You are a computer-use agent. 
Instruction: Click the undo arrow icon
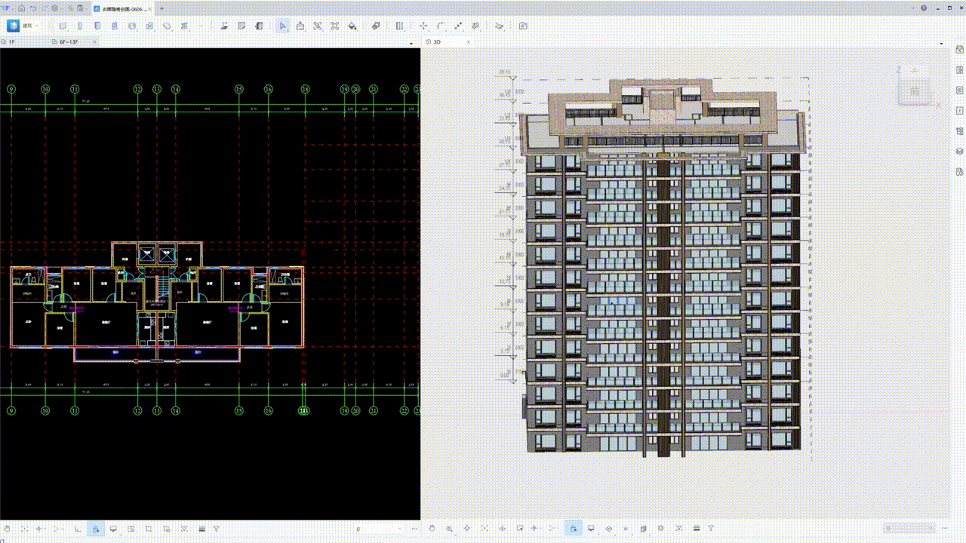coord(35,8)
